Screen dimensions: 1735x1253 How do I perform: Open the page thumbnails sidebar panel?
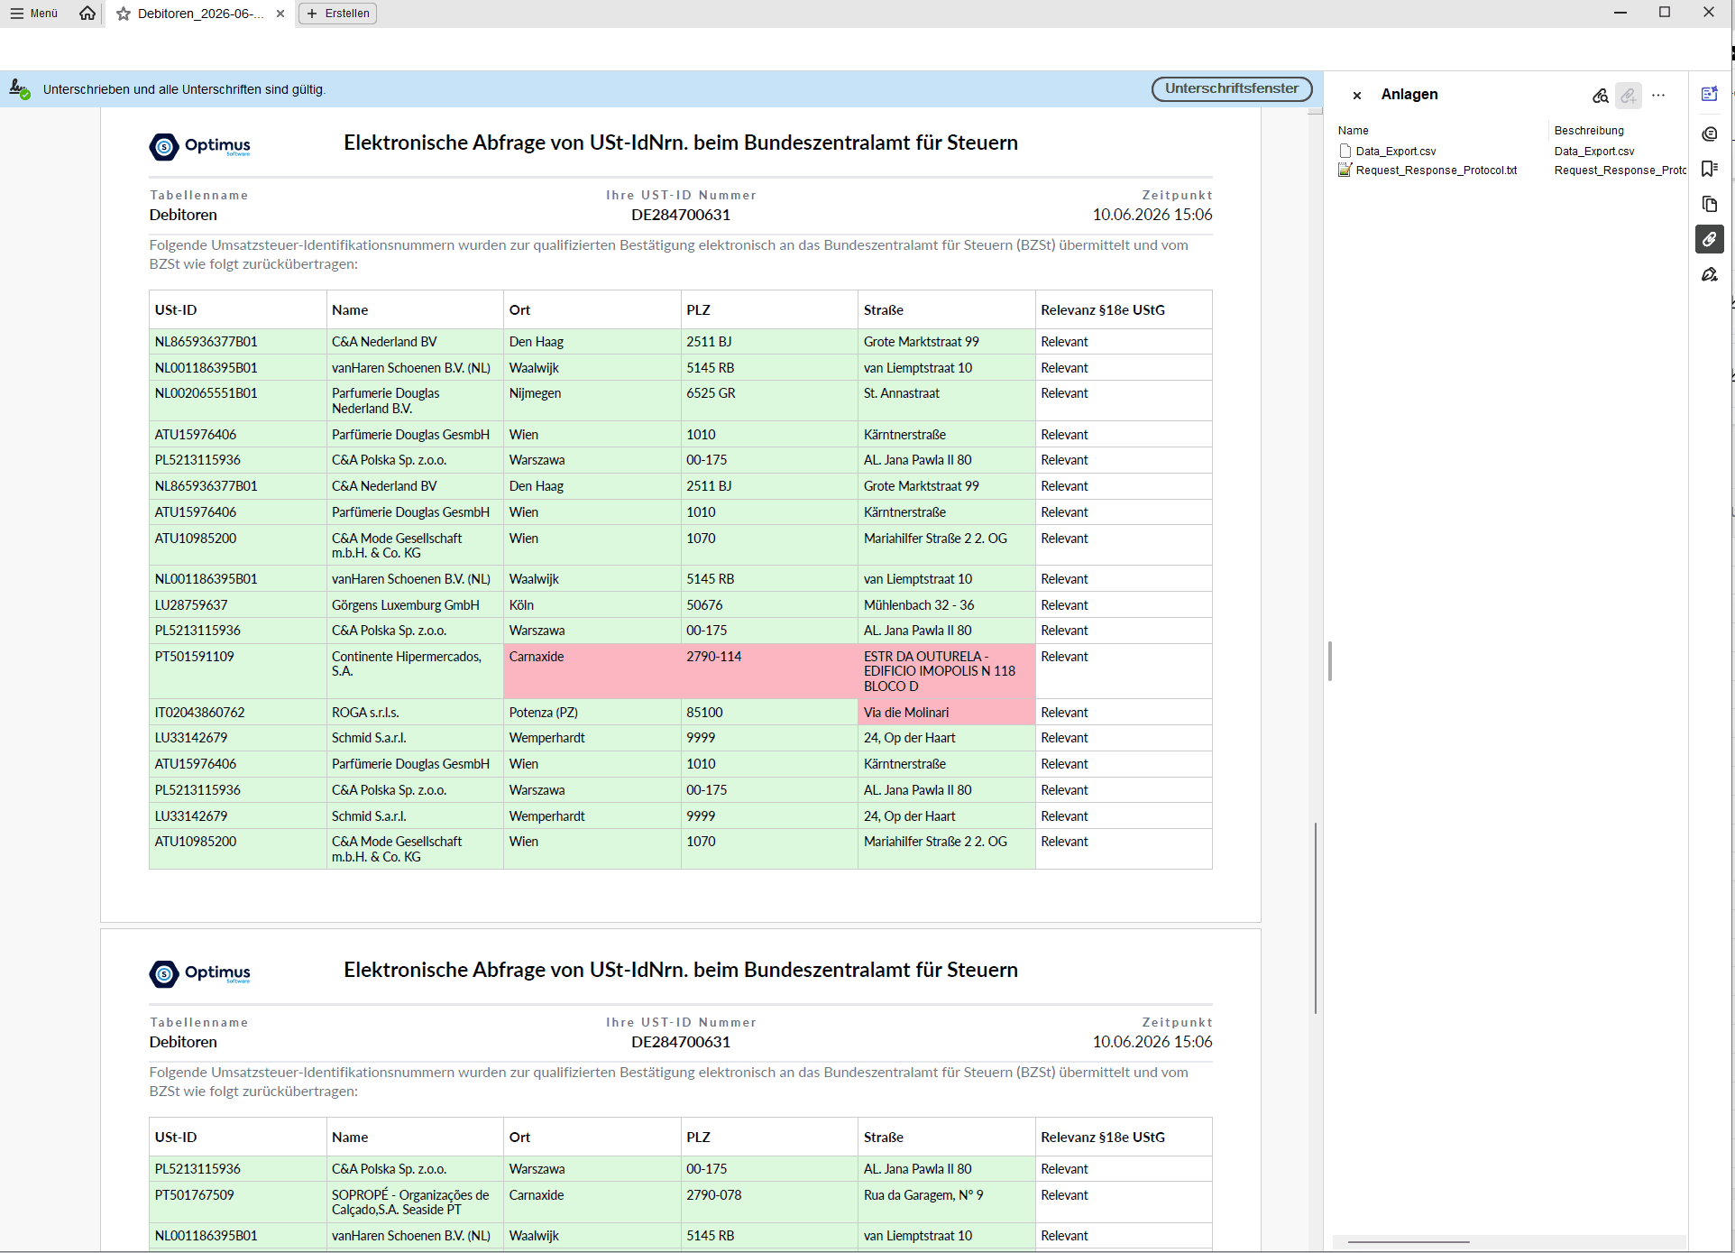tap(1710, 204)
